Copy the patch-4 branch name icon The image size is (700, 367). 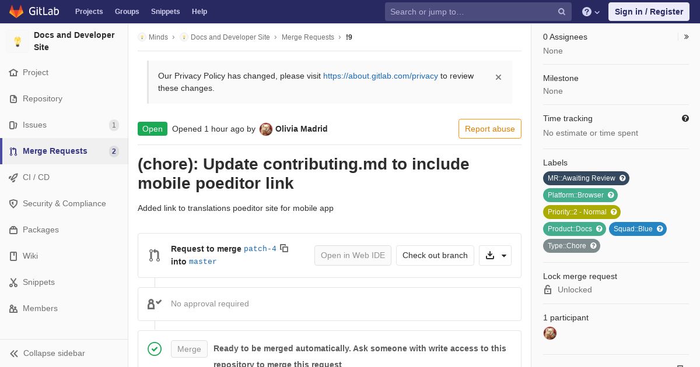284,248
